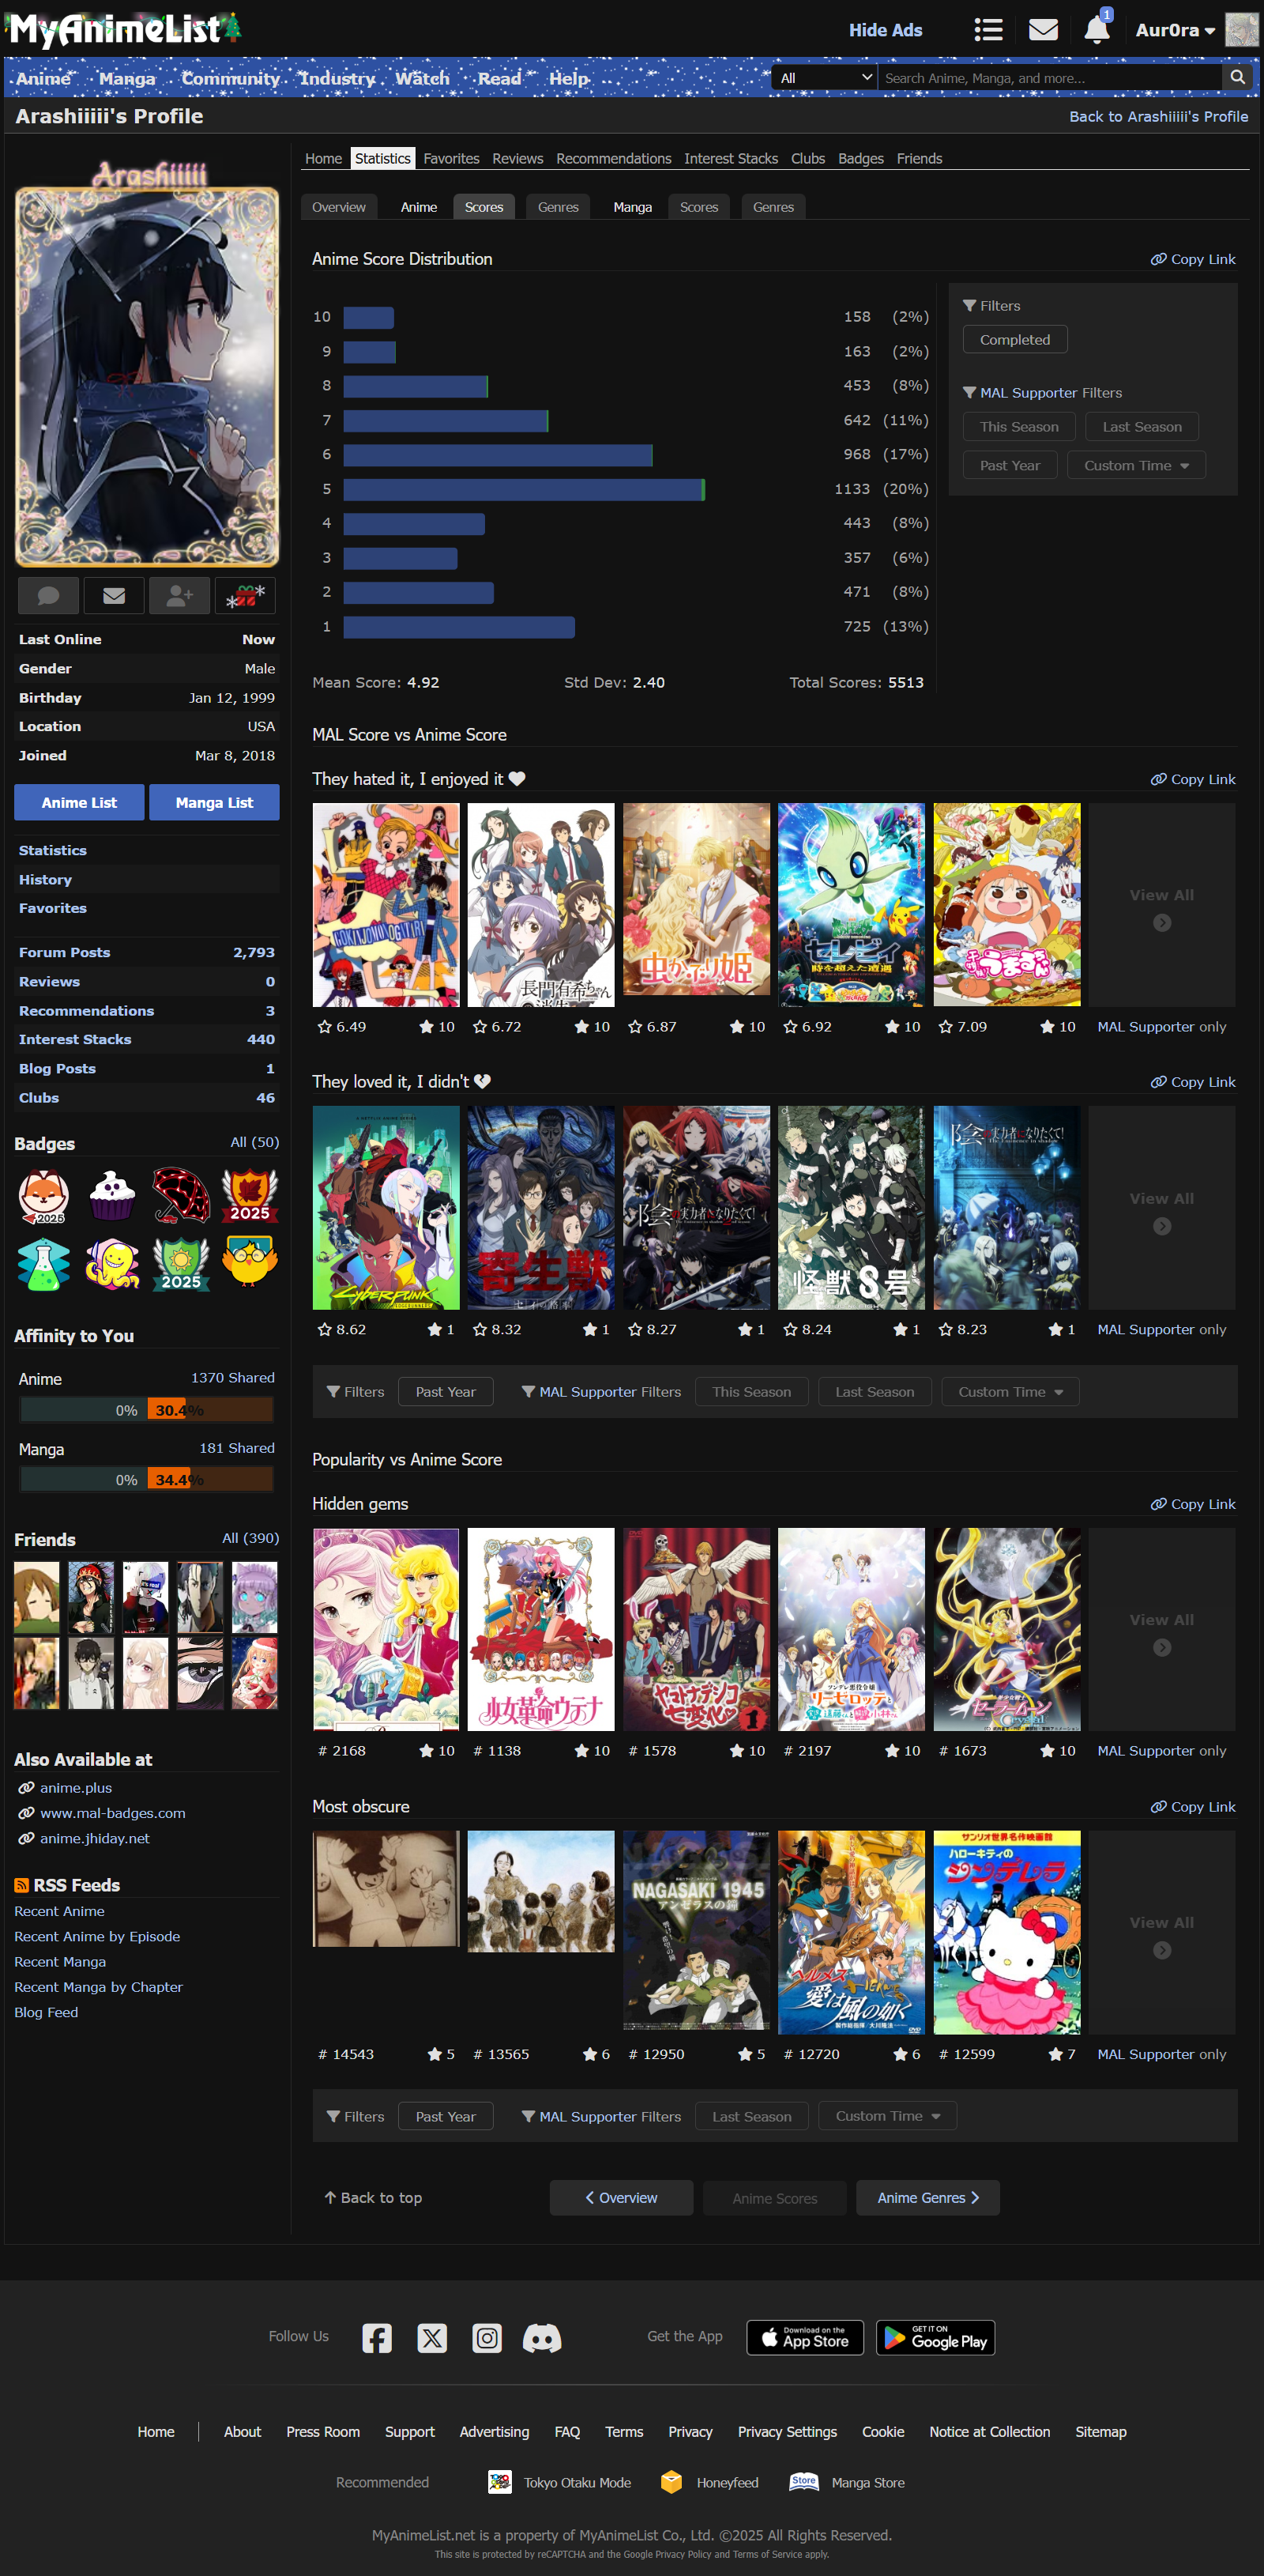This screenshot has width=1264, height=2576.
Task: Open the Hello Kitty Cinderella thumbnail
Action: pos(1006,1932)
